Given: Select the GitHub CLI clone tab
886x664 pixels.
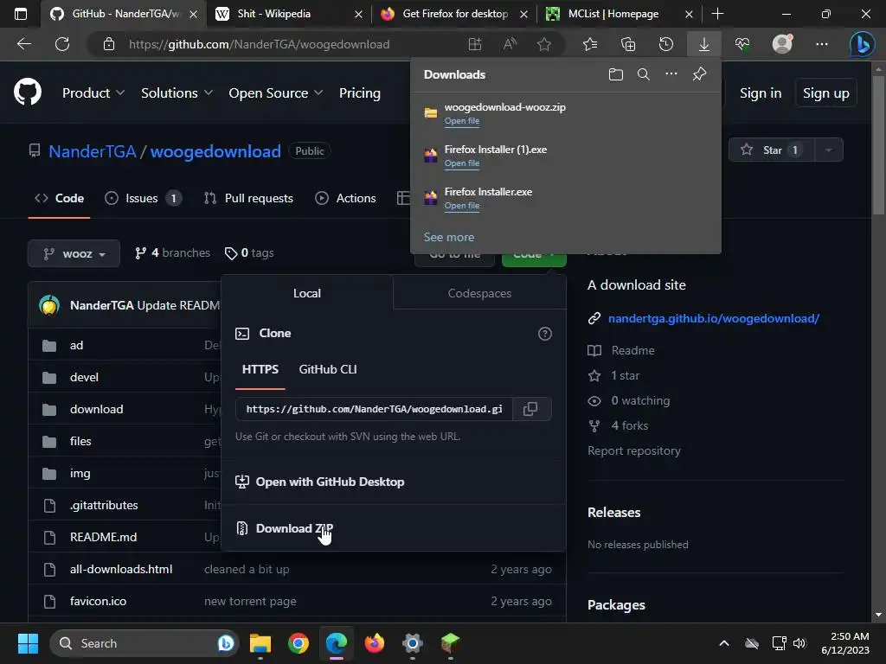Looking at the screenshot, I should pyautogui.click(x=328, y=369).
